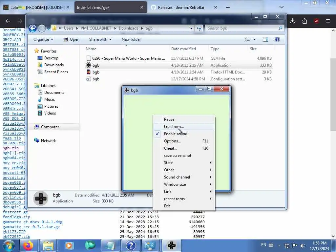The width and height of the screenshot is (336, 252).
Task: Choose save screenshot menu entry
Action: coord(184,156)
